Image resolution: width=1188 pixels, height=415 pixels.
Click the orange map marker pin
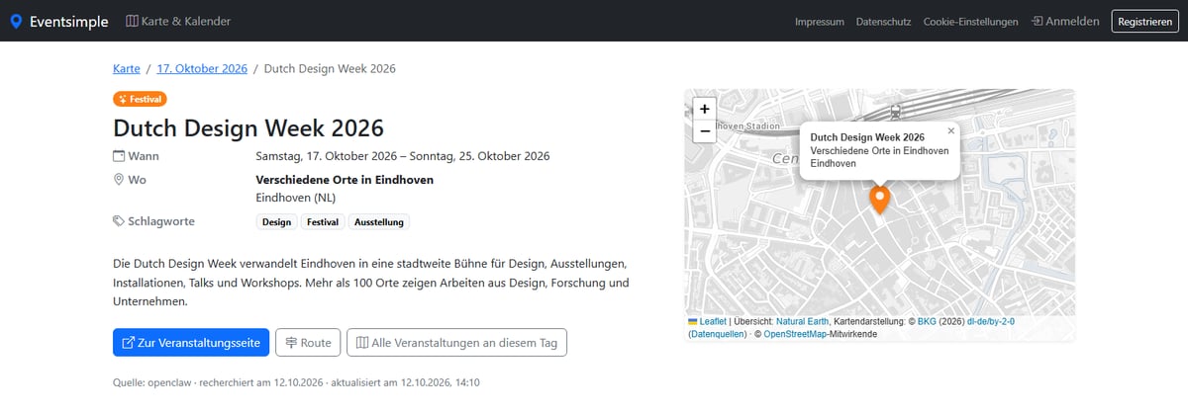879,200
